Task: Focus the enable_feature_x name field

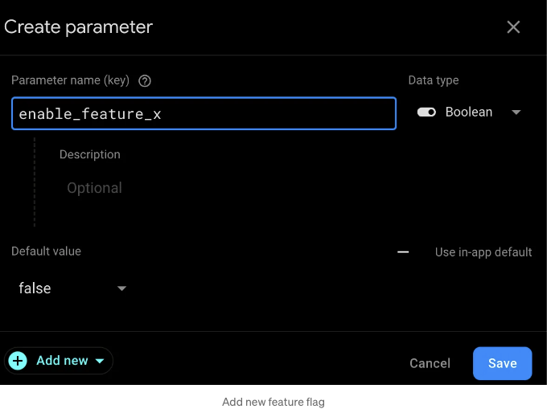Action: 204,113
